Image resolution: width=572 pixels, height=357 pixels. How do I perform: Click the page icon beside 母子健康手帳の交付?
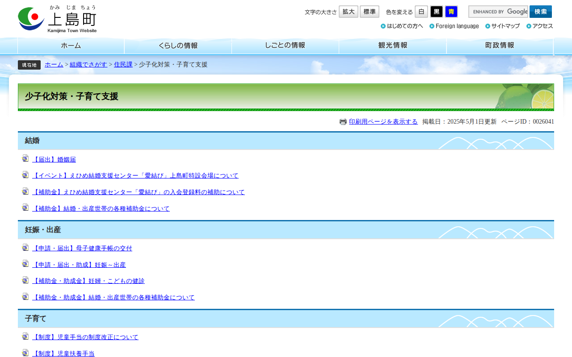click(25, 247)
